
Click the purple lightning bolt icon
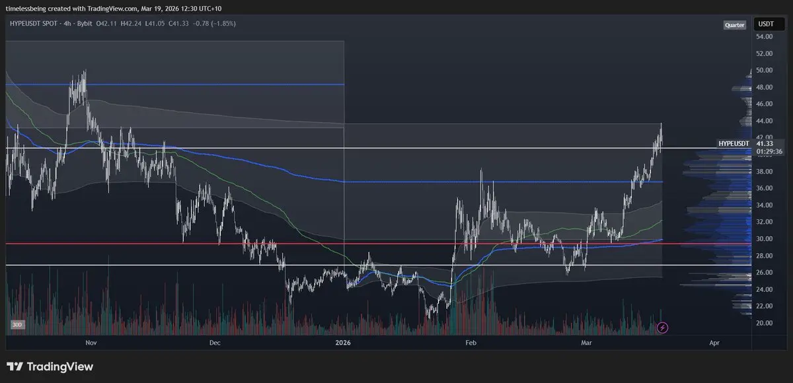point(663,328)
